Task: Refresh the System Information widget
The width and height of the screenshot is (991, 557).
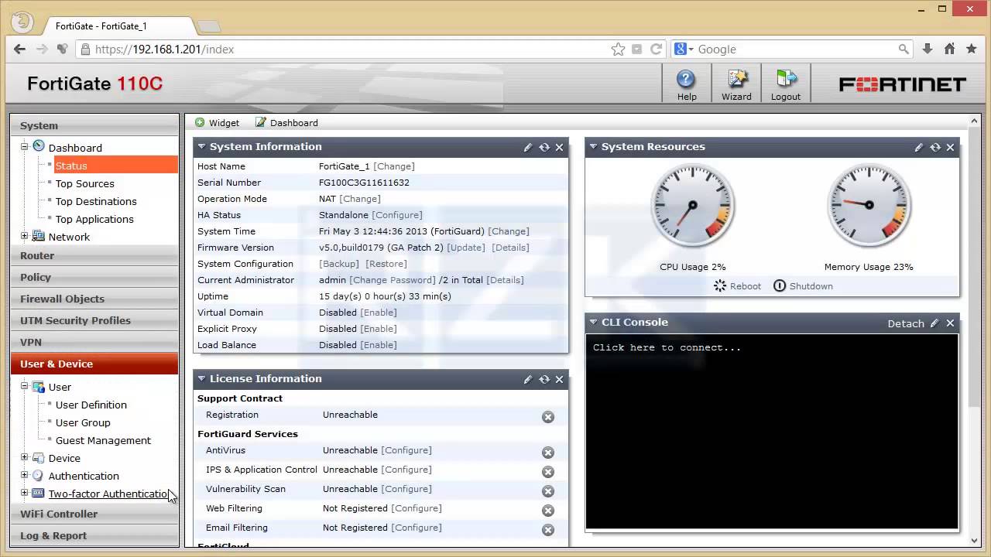Action: 544,147
